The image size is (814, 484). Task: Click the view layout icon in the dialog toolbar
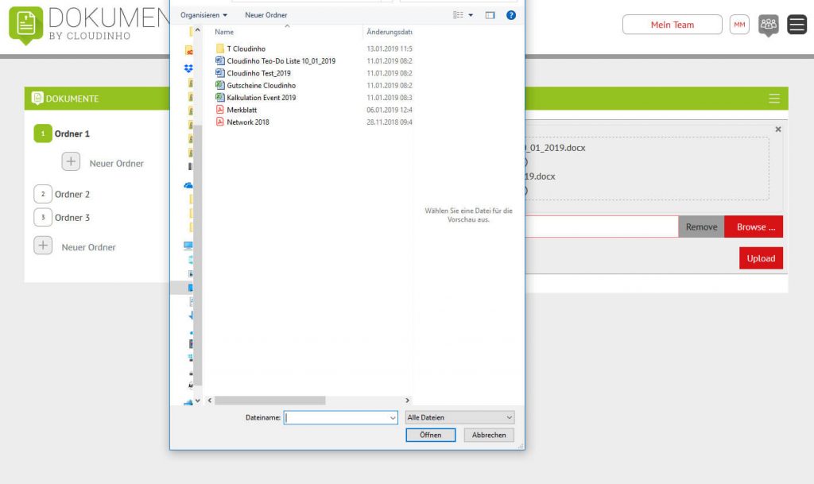458,15
